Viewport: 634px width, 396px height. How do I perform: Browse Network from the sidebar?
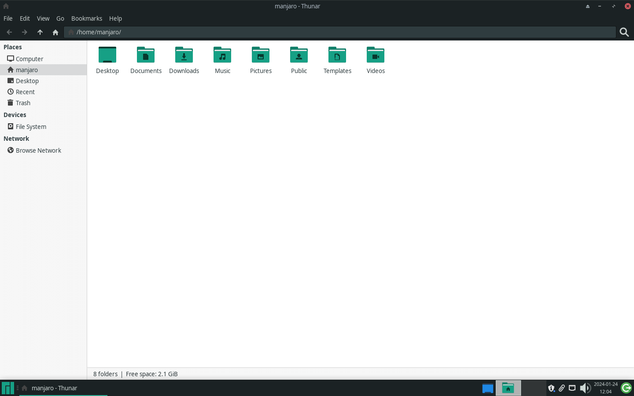tap(38, 150)
